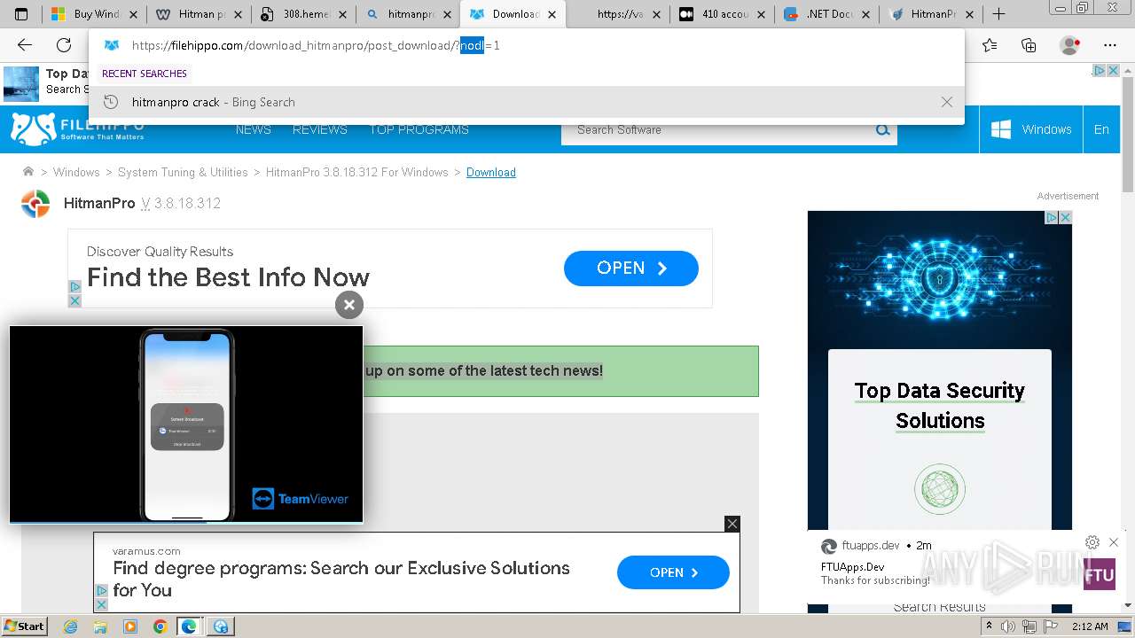The height and width of the screenshot is (638, 1135).
Task: Open File Explorer from taskbar
Action: coord(100,626)
